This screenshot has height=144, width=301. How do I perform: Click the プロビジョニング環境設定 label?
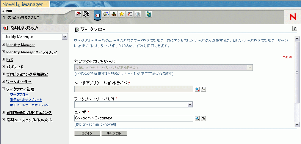(x=27, y=74)
